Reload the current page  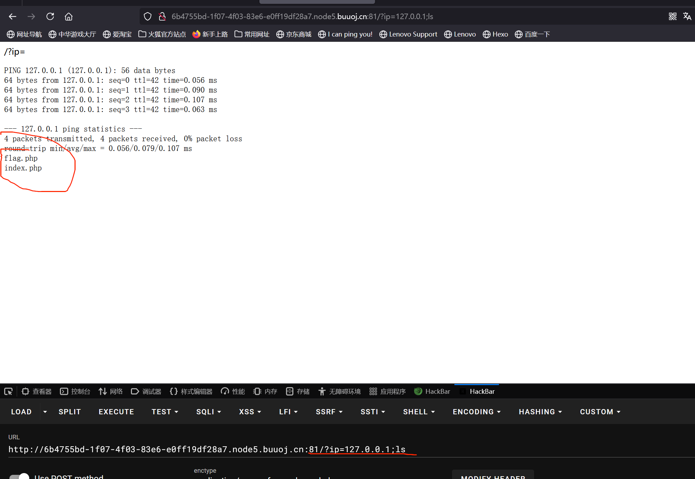click(50, 16)
